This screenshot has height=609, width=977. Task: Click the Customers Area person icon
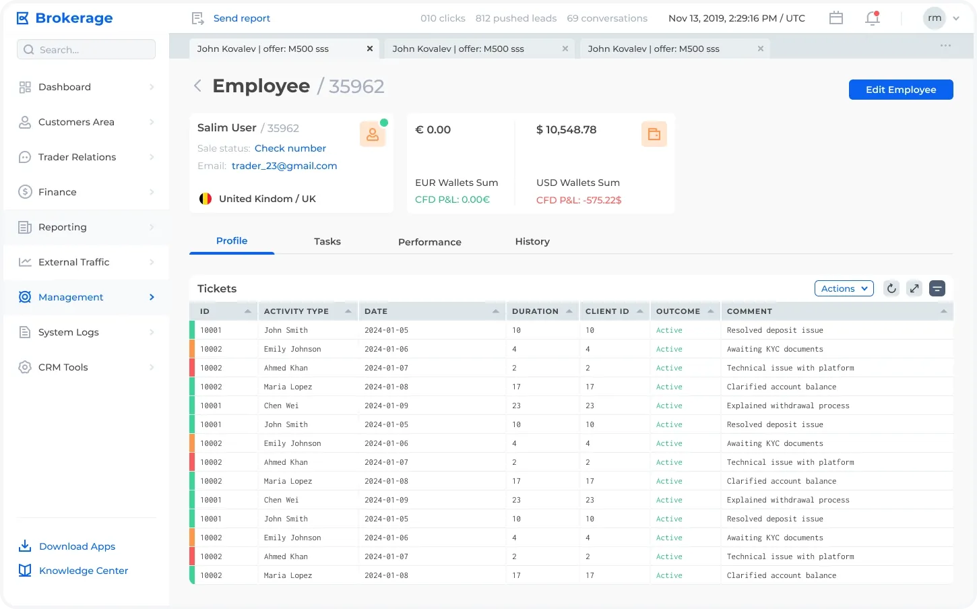(x=25, y=122)
